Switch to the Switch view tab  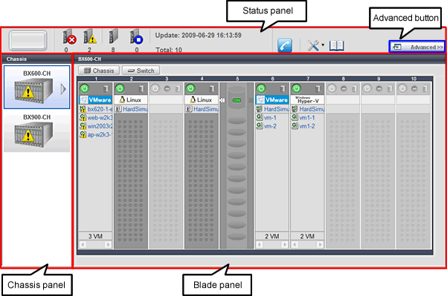(141, 70)
